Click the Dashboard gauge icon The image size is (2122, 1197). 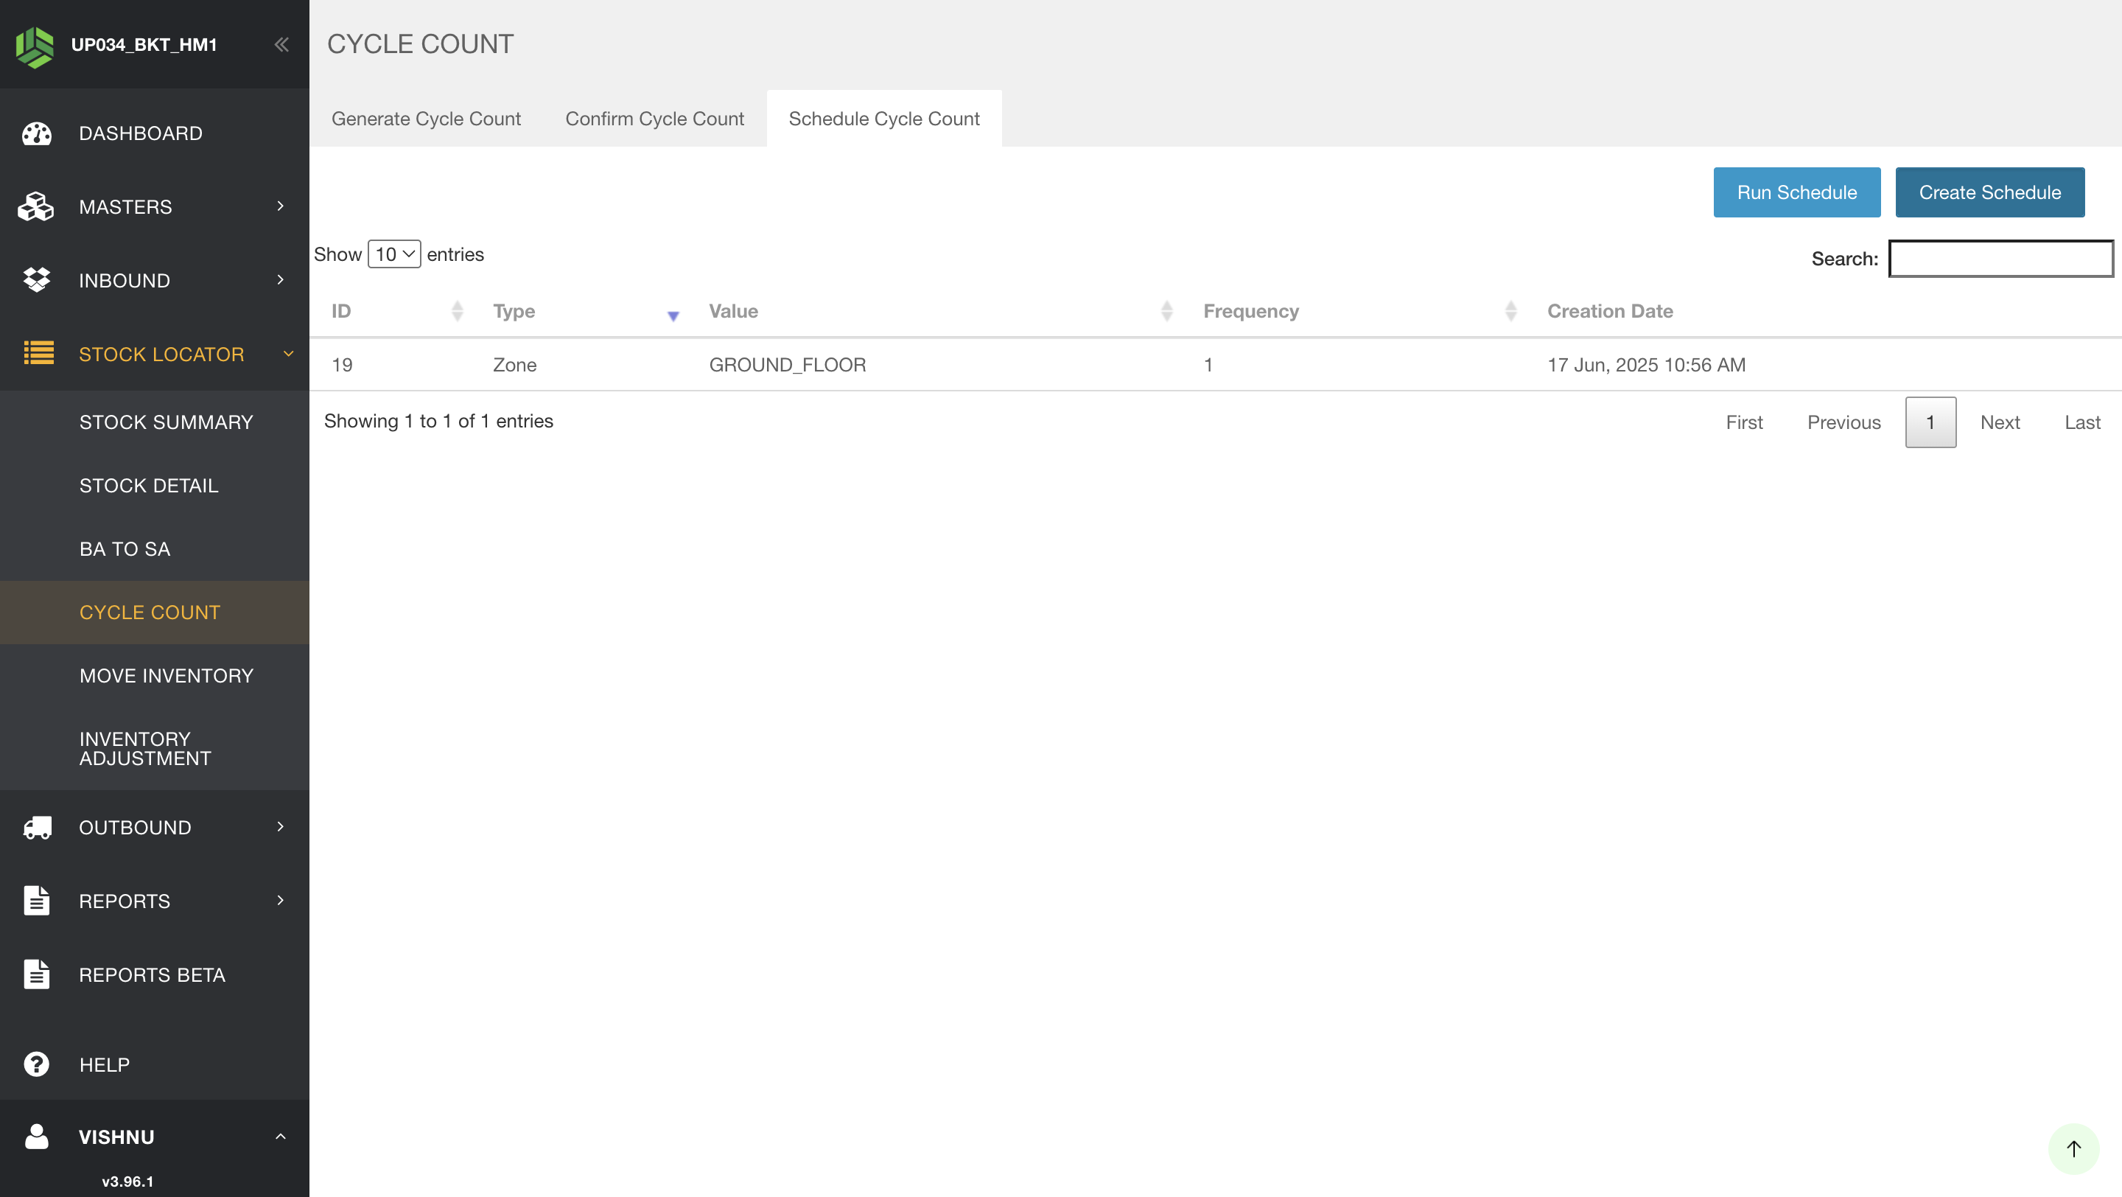coord(36,133)
